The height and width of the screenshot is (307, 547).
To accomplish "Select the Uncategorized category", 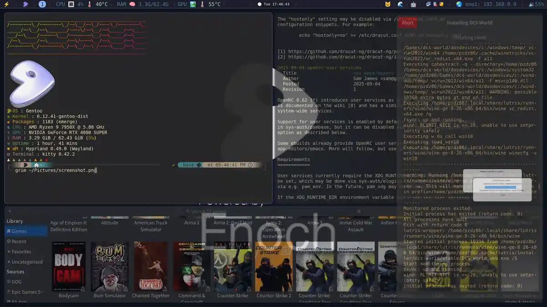I will coord(27,262).
